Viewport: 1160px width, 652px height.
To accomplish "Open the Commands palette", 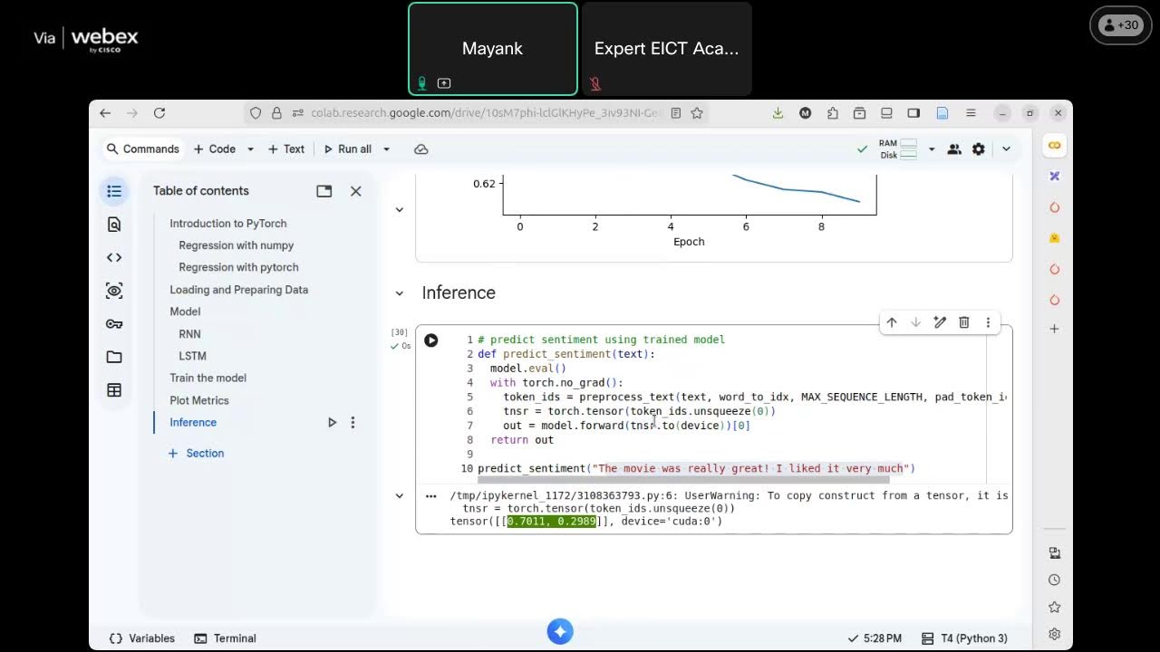I will point(142,149).
